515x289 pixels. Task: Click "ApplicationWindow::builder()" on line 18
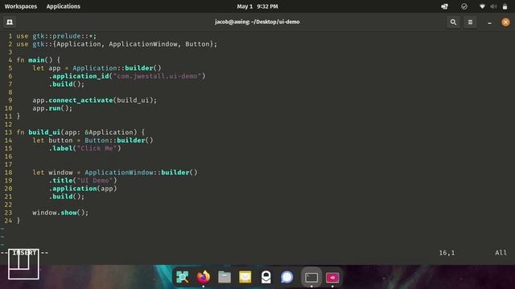click(142, 173)
